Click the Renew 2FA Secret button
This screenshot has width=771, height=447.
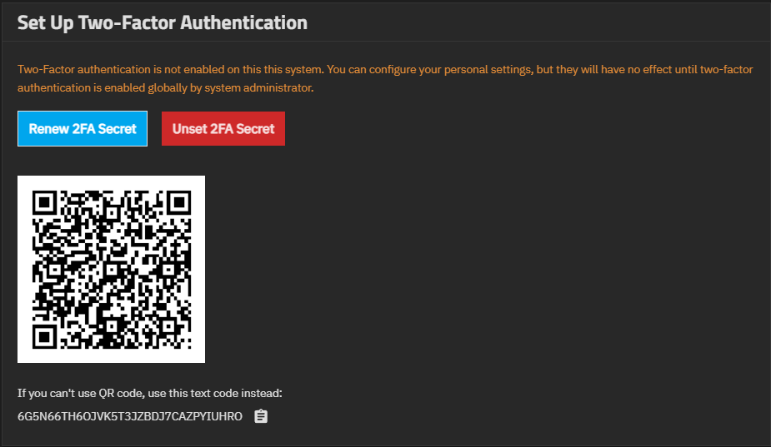pyautogui.click(x=83, y=129)
